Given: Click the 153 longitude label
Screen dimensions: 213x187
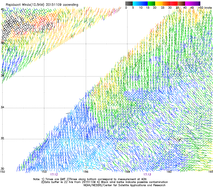Looking at the screenshot, I should (x=44, y=172).
